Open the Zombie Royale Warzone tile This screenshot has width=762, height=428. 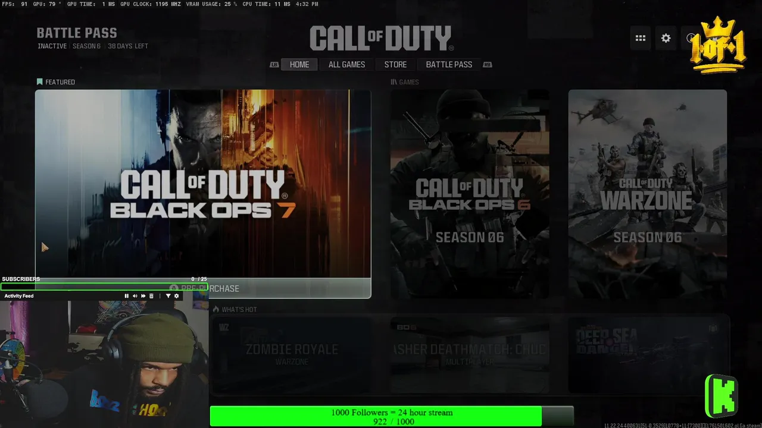point(292,354)
